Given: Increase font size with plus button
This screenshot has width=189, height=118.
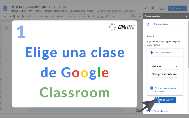Looking at the screenshot, I should point(84,17).
